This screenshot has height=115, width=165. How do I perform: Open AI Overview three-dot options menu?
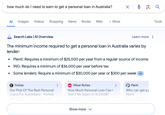153,37
